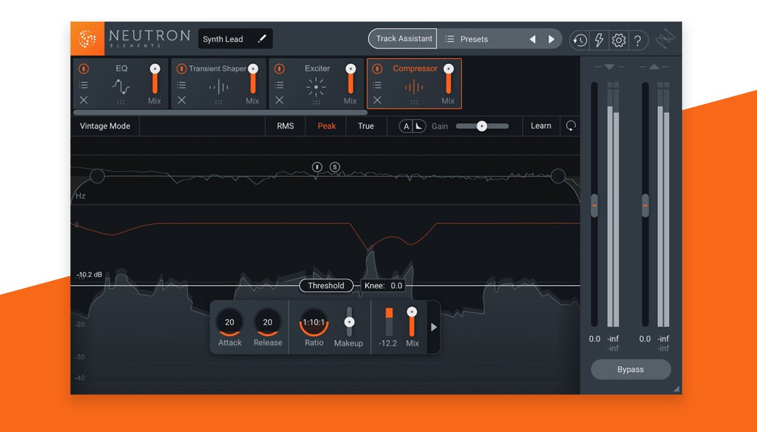Click the next preset arrow
The height and width of the screenshot is (432, 757).
coord(551,39)
